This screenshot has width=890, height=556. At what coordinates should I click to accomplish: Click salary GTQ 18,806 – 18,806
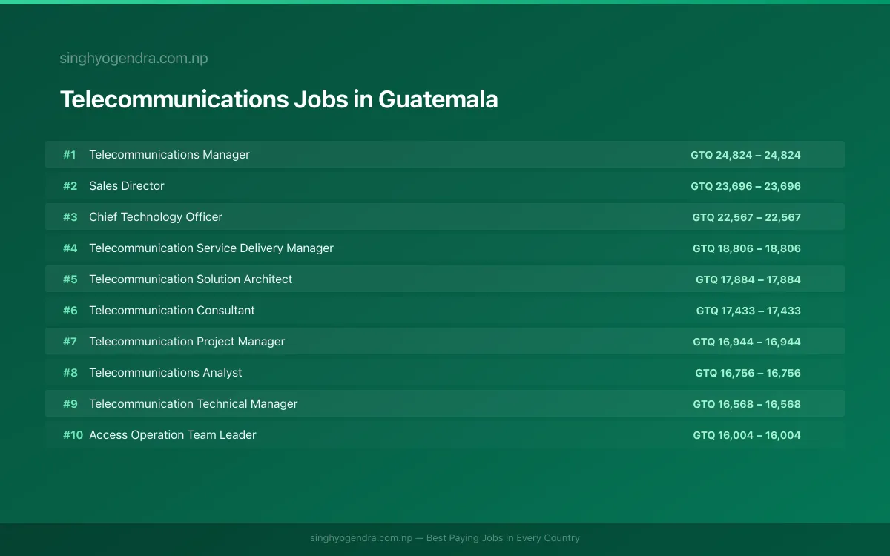pyautogui.click(x=747, y=248)
